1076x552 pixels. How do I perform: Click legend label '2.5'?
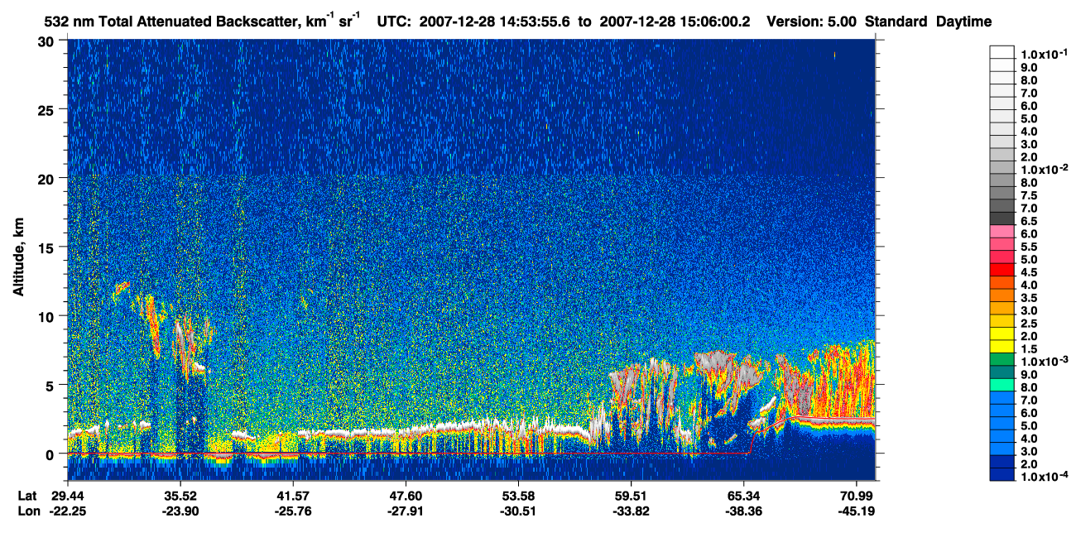tap(1030, 323)
